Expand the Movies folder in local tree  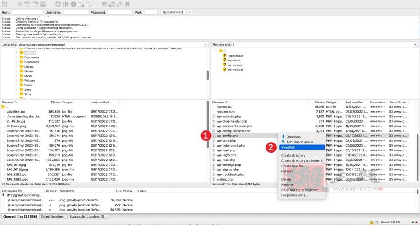point(16,71)
